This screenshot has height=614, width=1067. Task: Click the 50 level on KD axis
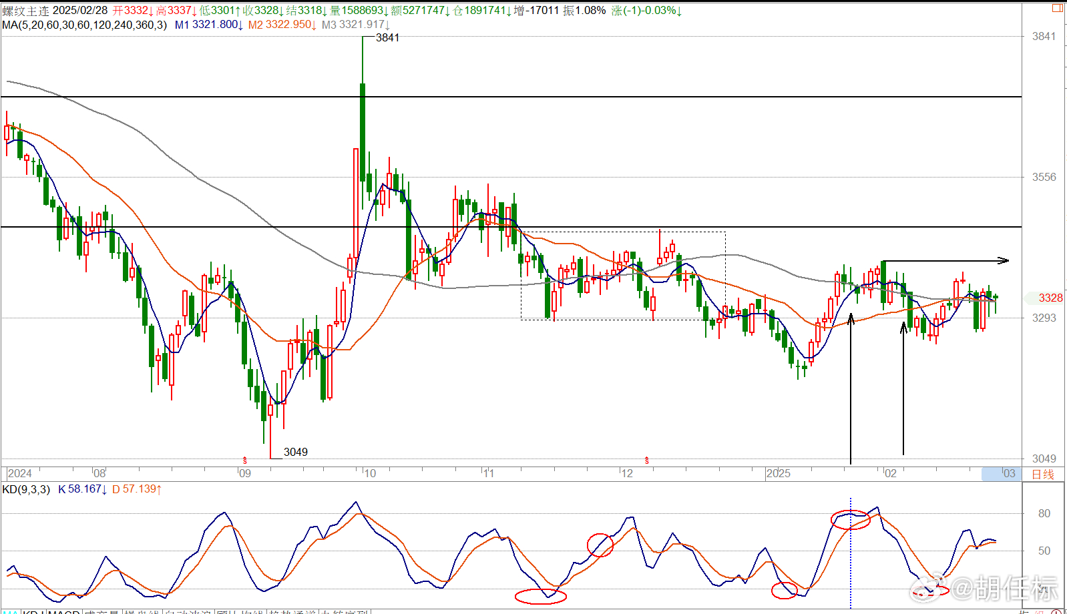point(1044,551)
